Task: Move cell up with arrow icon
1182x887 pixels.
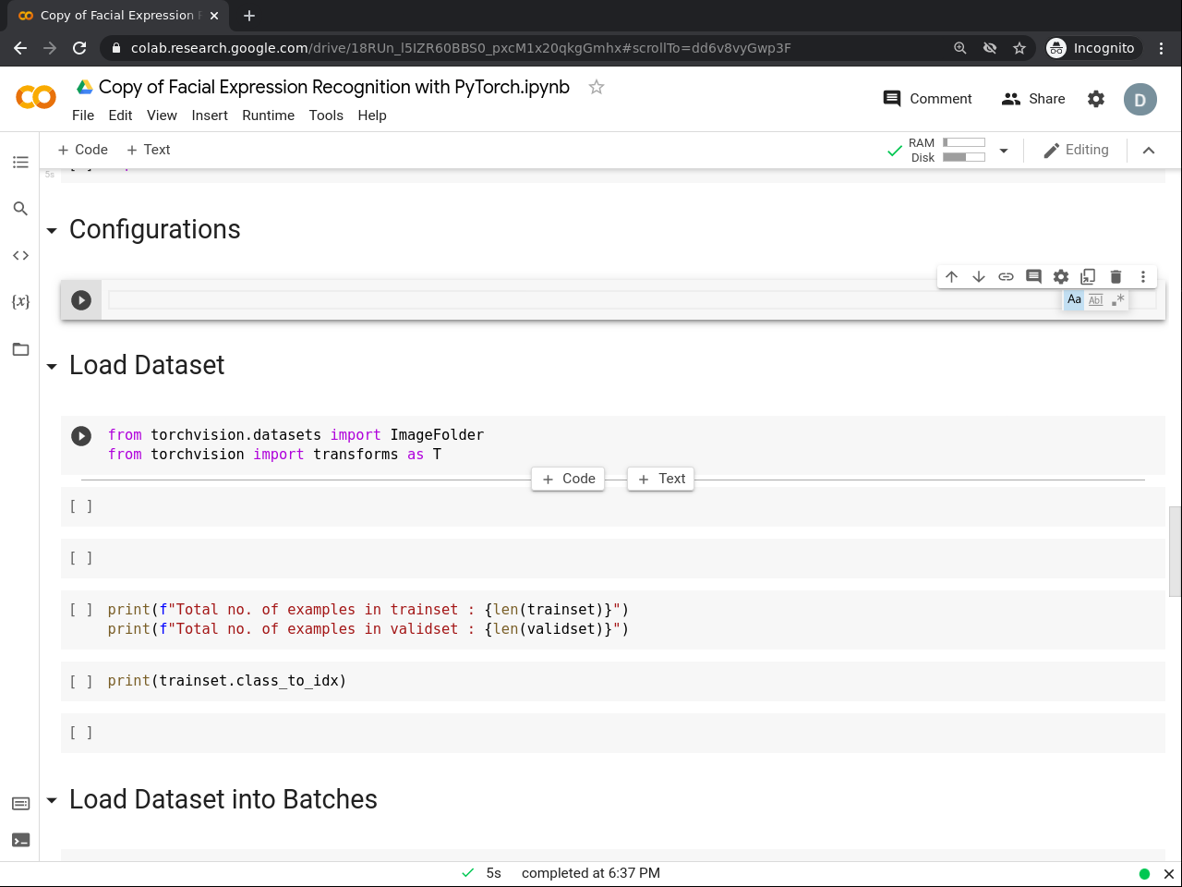Action: pyautogui.click(x=952, y=276)
